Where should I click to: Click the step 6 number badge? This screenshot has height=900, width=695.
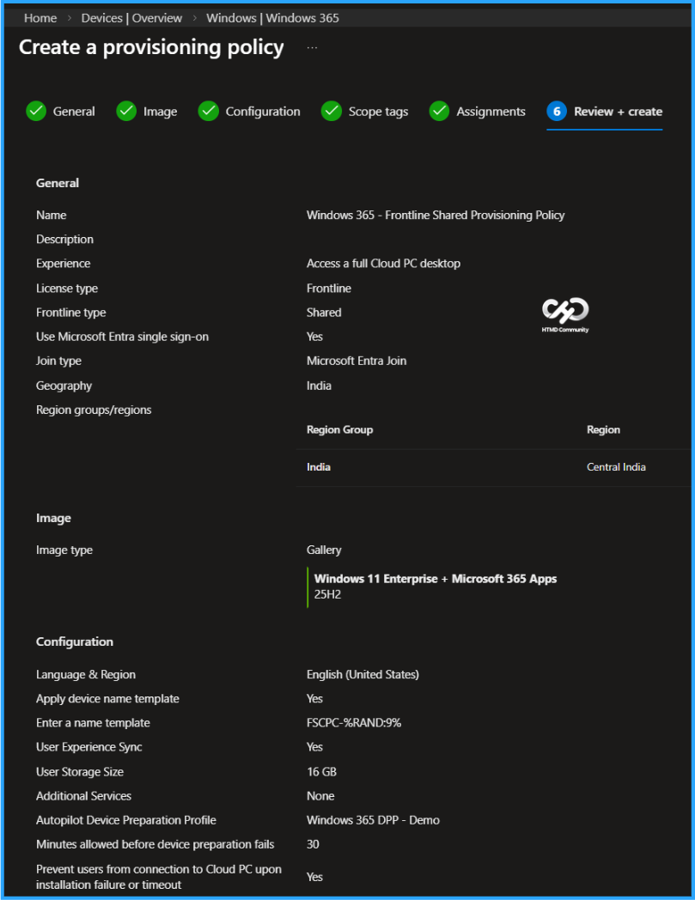557,112
